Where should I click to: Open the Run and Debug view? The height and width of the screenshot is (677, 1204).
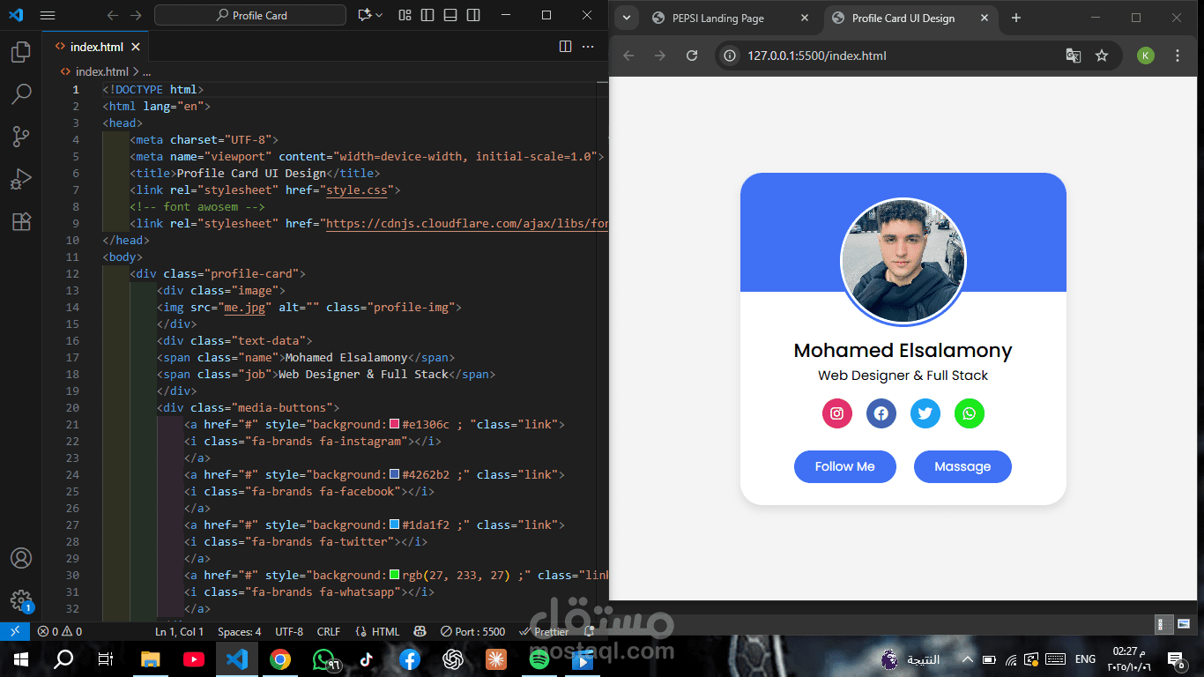[21, 179]
